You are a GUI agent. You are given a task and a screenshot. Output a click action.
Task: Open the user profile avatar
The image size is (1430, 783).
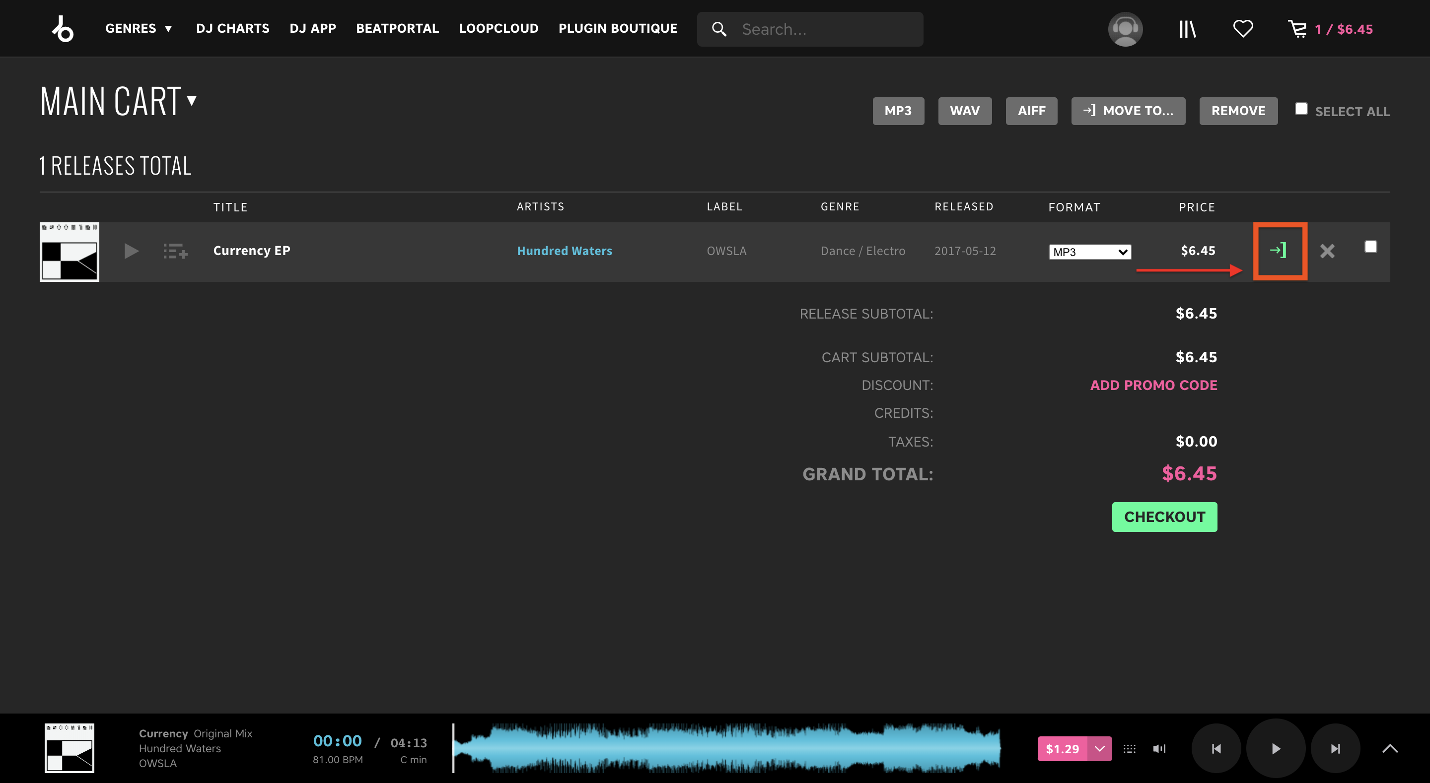(x=1125, y=29)
